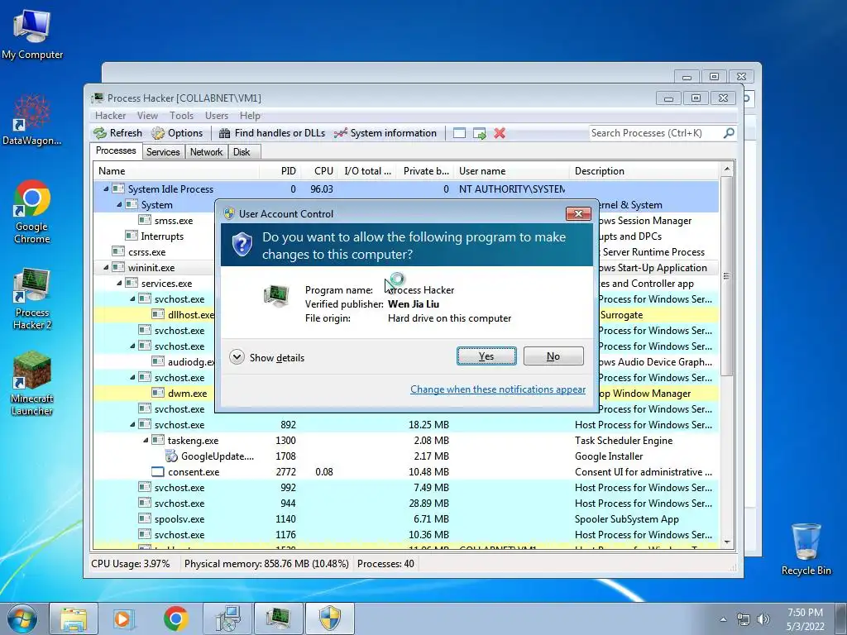Collapse svchost.exe node above dwm.exe
Image resolution: width=847 pixels, height=635 pixels.
point(132,377)
